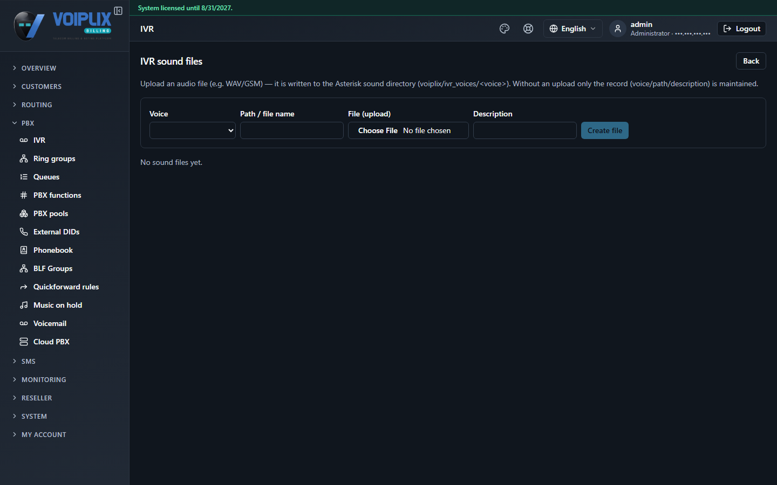The height and width of the screenshot is (485, 777).
Task: Click the PBX functions hash icon
Action: pyautogui.click(x=24, y=195)
